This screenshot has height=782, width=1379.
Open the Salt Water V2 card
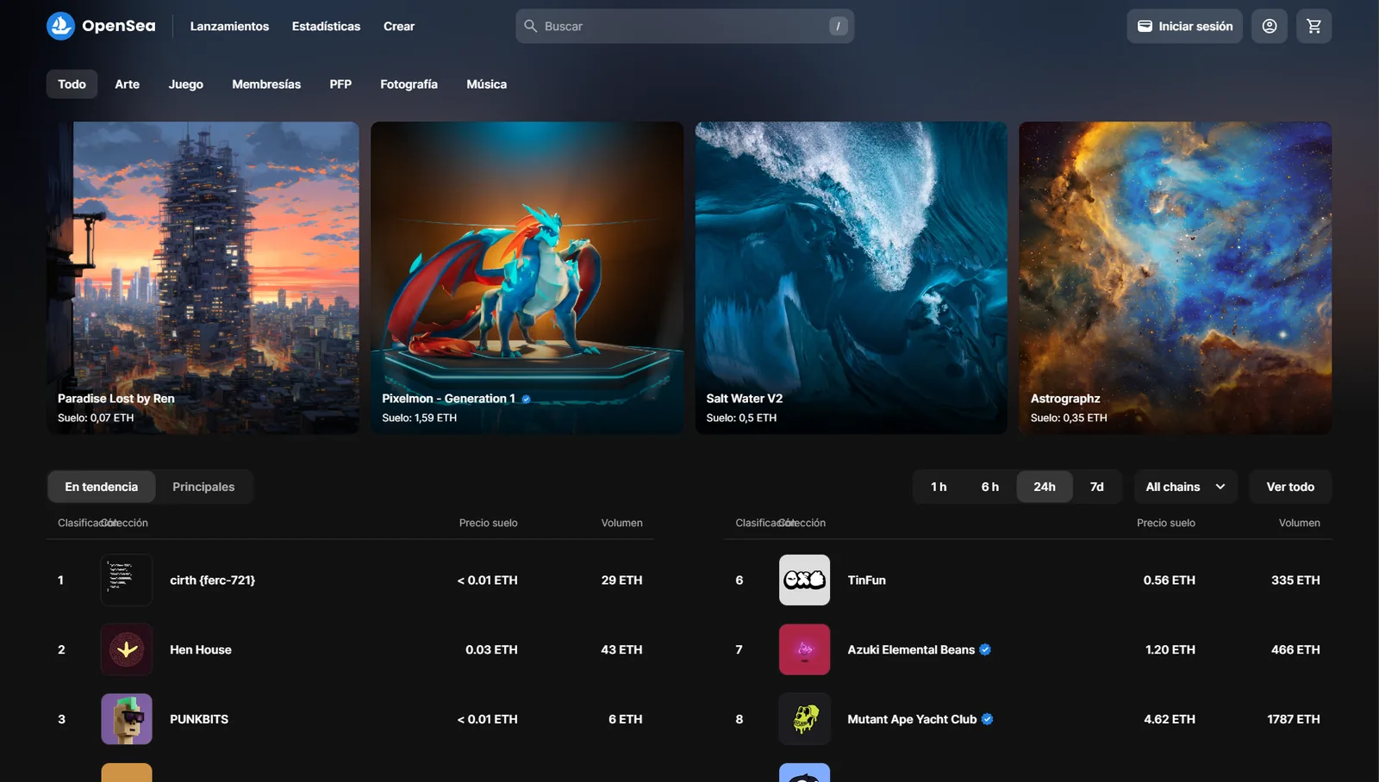pos(852,277)
